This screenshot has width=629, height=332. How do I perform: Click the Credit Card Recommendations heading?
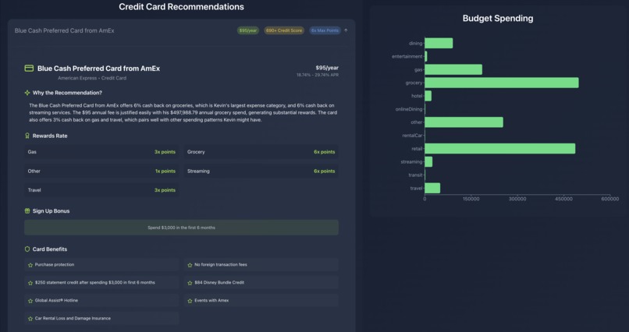[x=181, y=7]
